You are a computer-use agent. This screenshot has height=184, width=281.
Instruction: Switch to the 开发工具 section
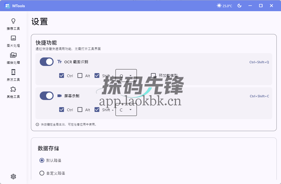click(x=13, y=72)
